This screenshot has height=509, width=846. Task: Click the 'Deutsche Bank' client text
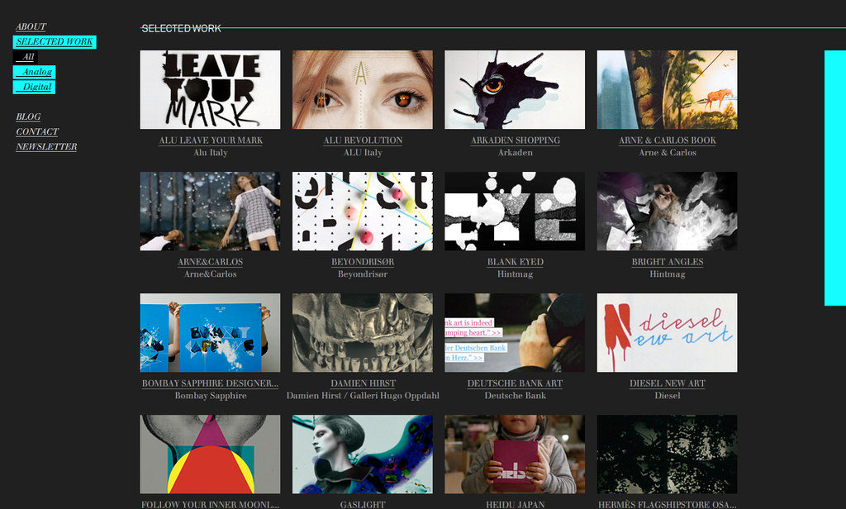[x=516, y=396]
